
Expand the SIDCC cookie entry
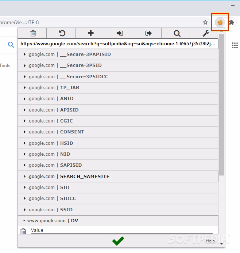click(118, 198)
